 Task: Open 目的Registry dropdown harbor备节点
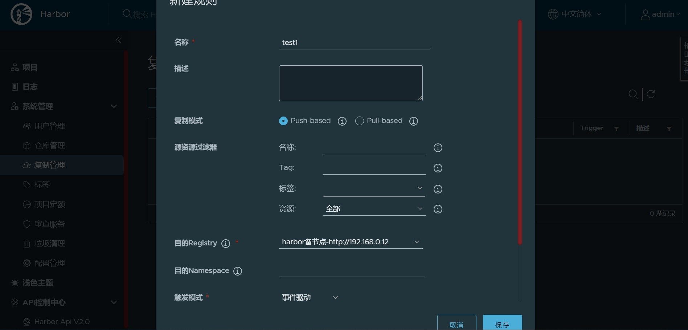point(351,242)
